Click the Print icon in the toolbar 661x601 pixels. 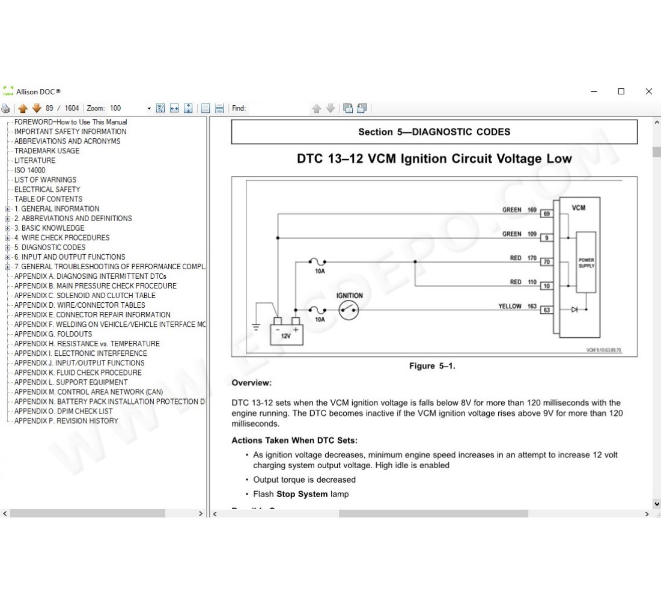pos(5,108)
